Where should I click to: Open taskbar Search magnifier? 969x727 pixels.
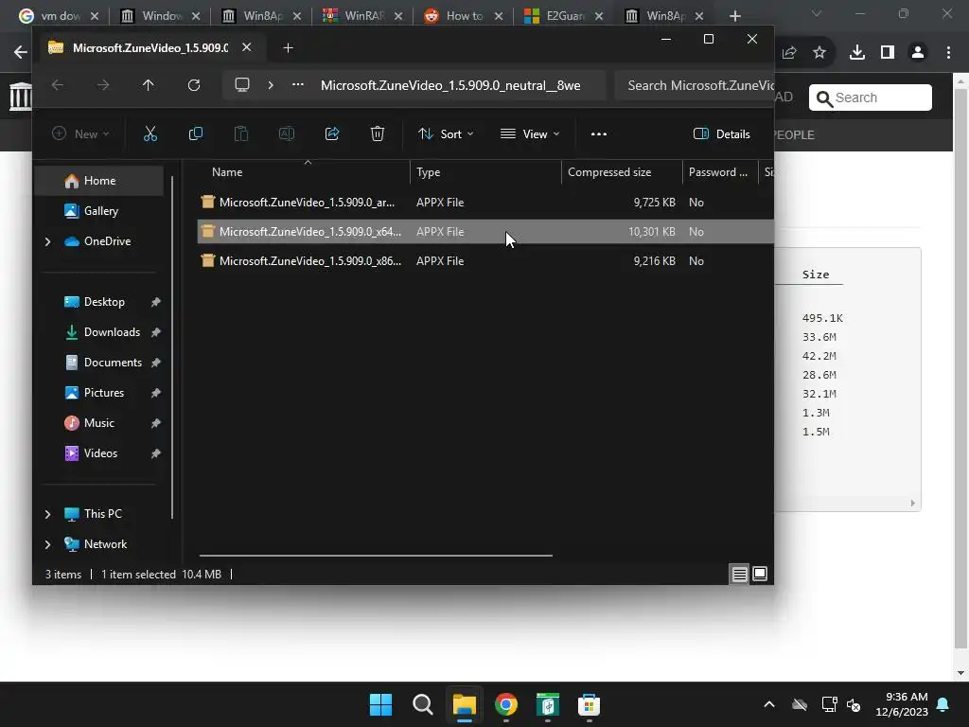click(423, 704)
